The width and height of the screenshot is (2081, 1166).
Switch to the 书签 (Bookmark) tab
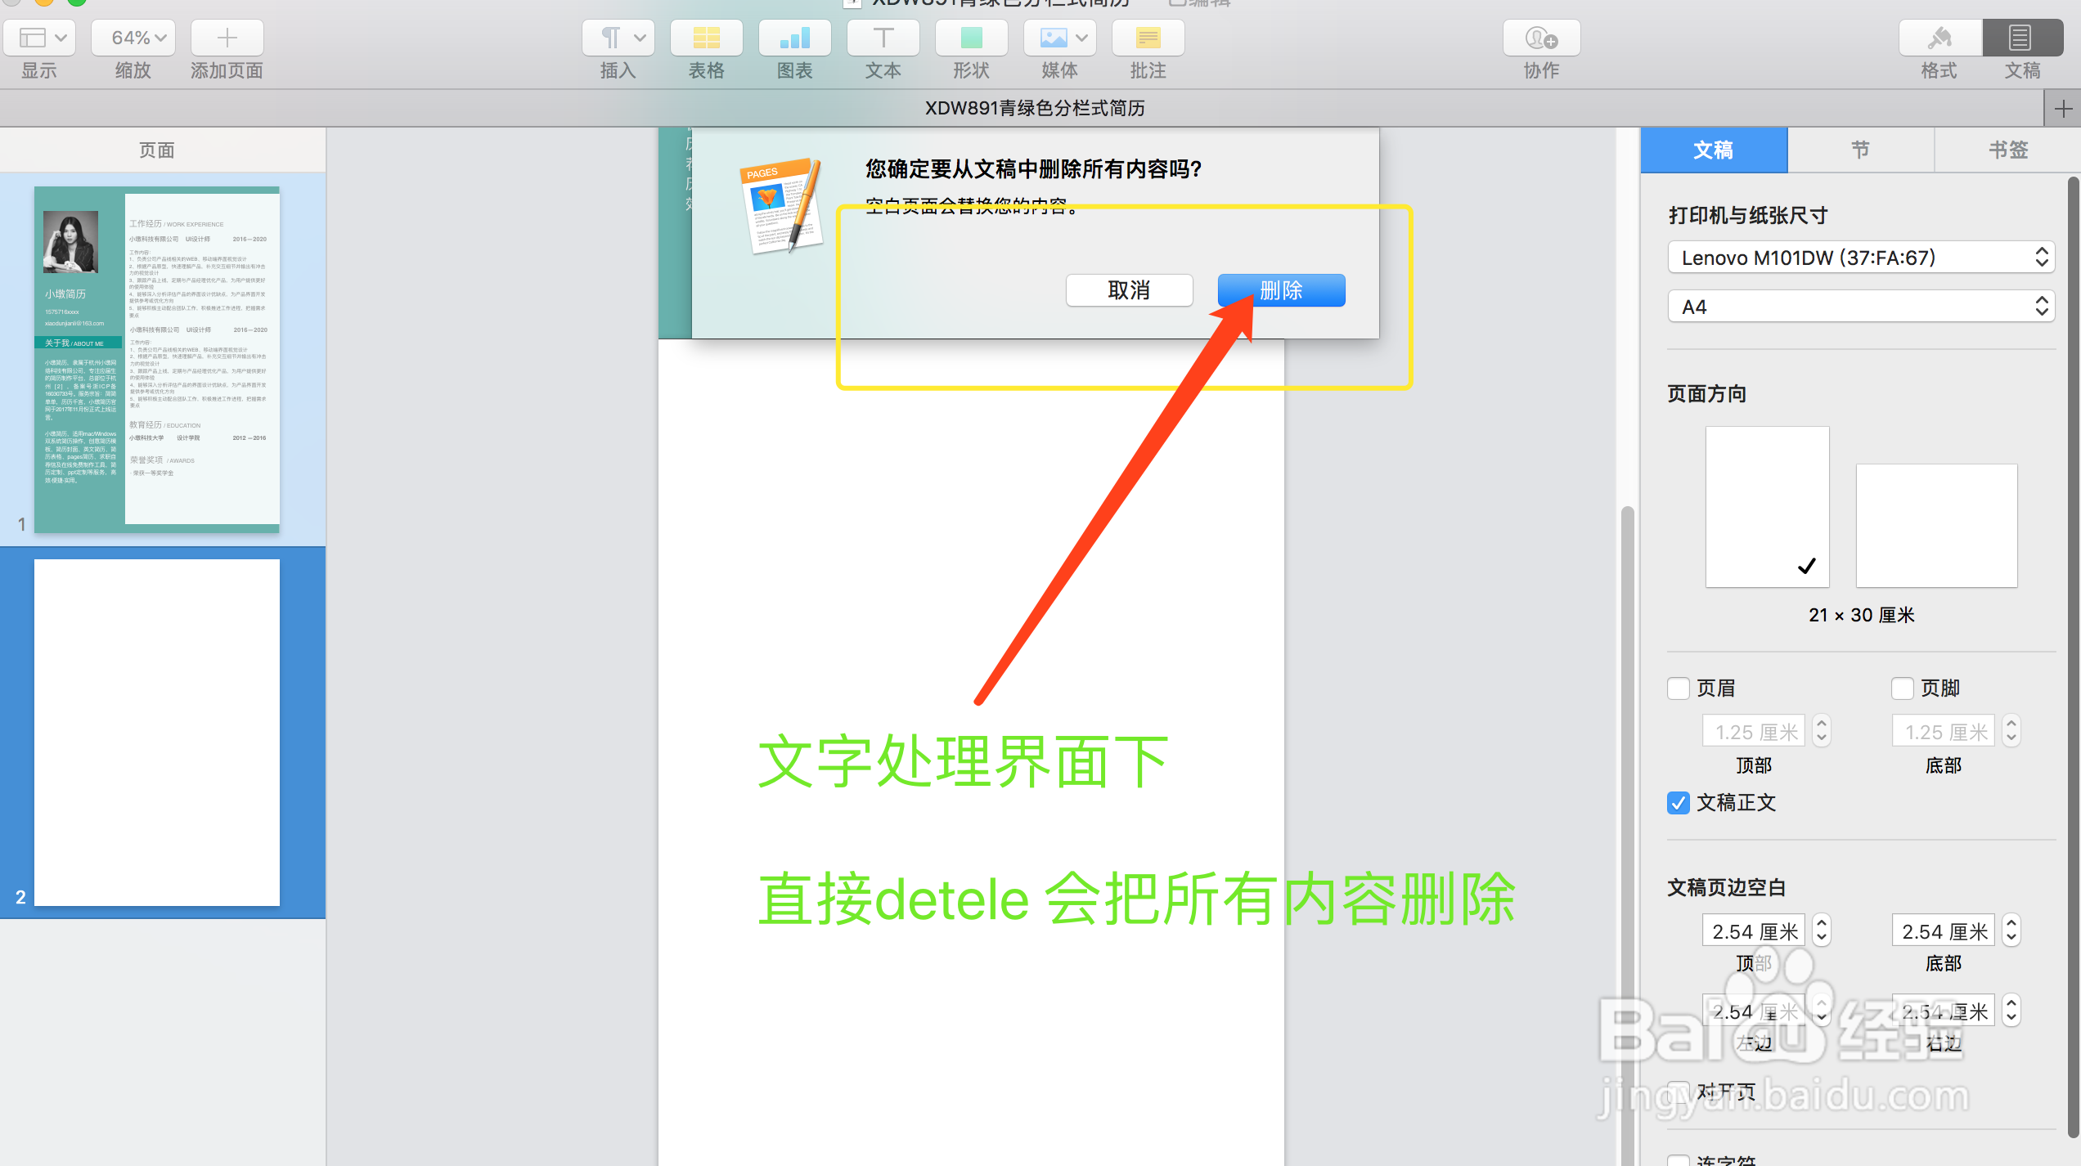2007,150
